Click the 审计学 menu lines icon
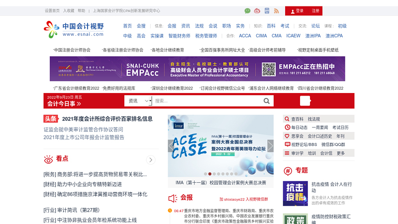 [287, 153]
